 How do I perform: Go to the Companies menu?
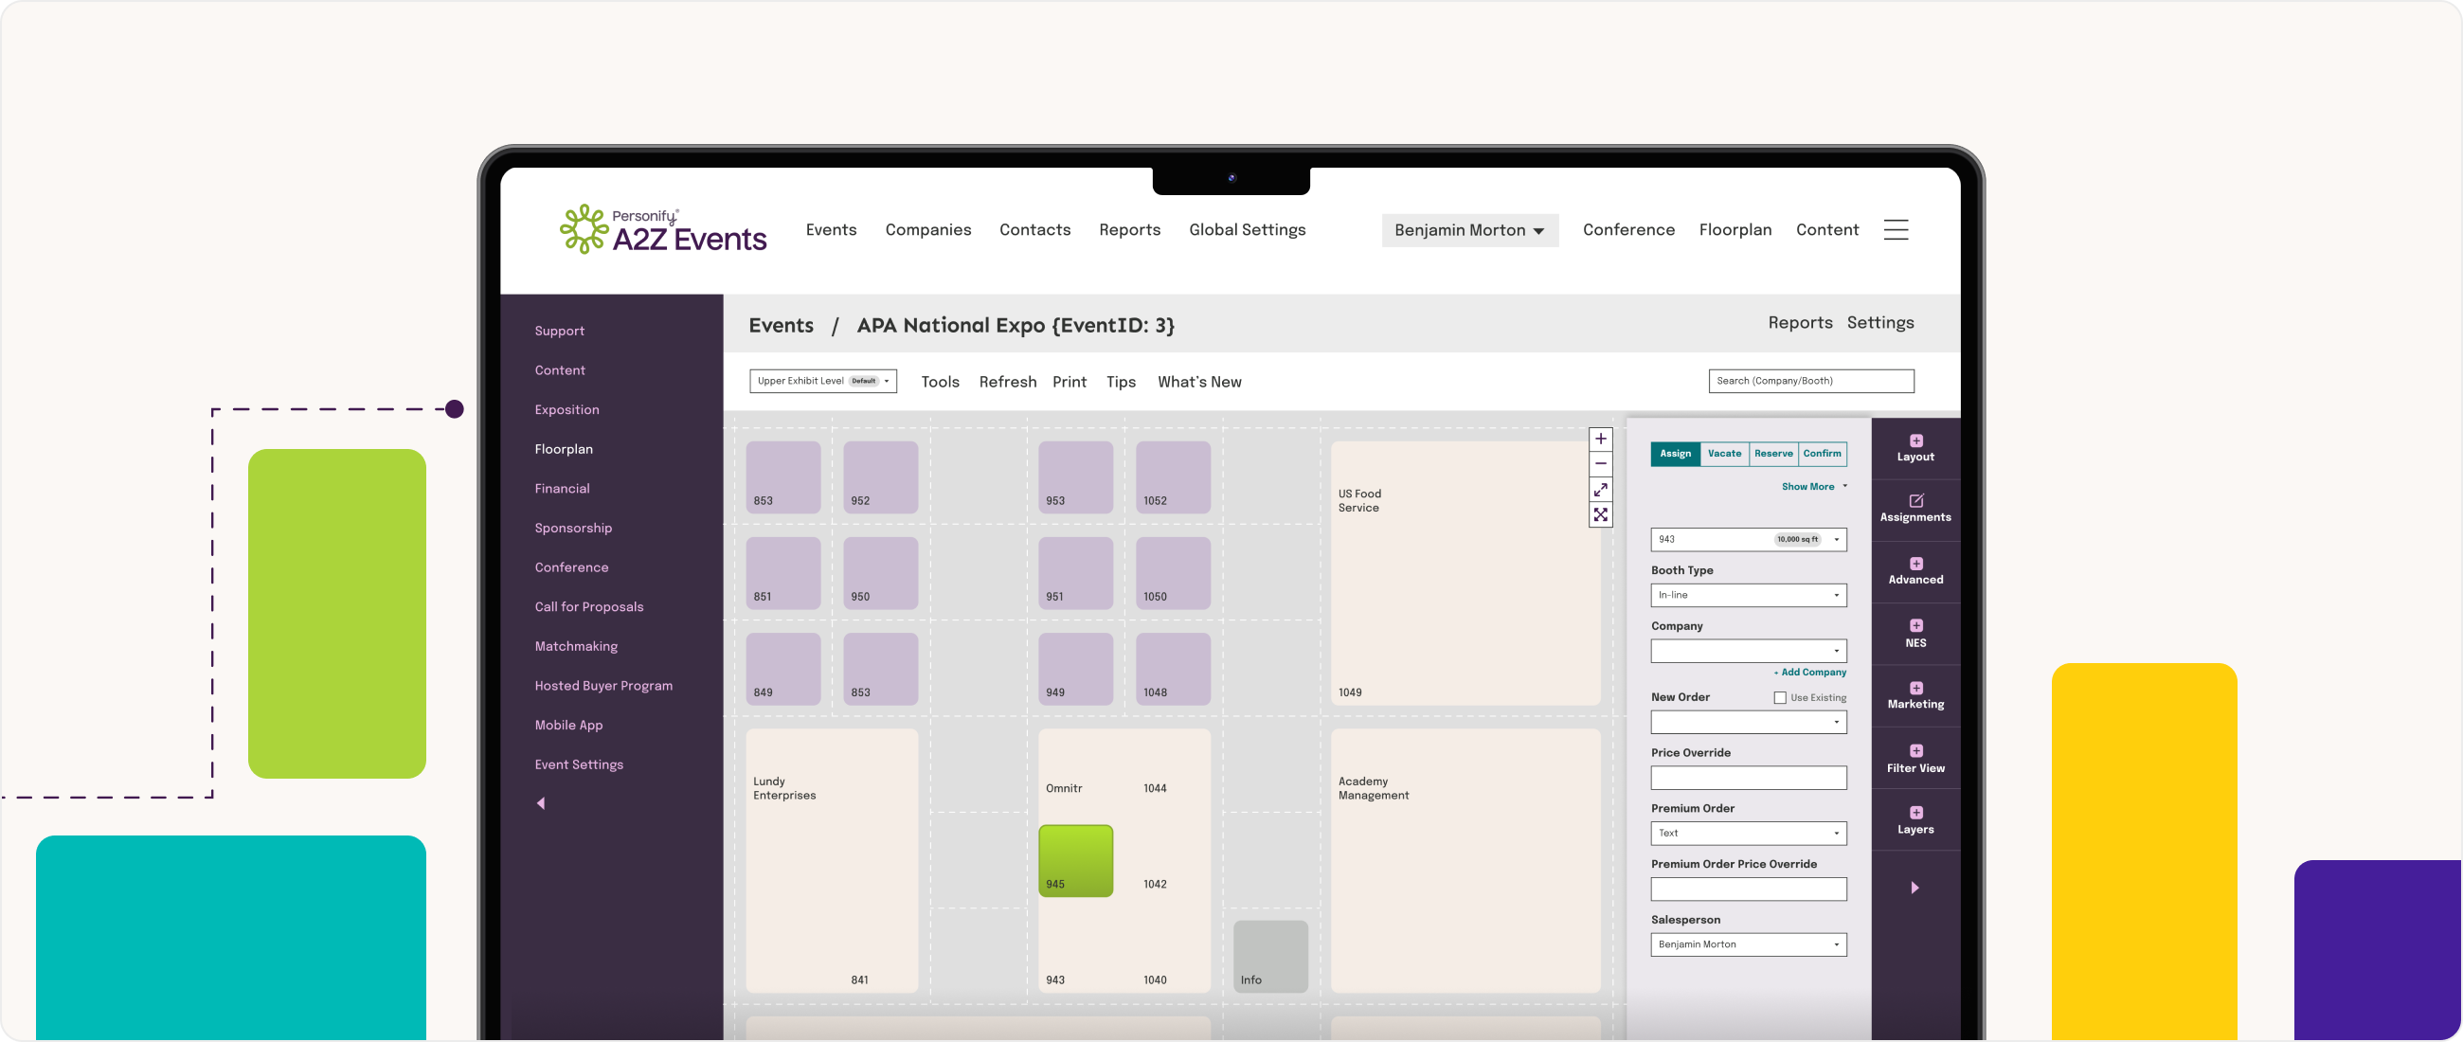pos(927,229)
